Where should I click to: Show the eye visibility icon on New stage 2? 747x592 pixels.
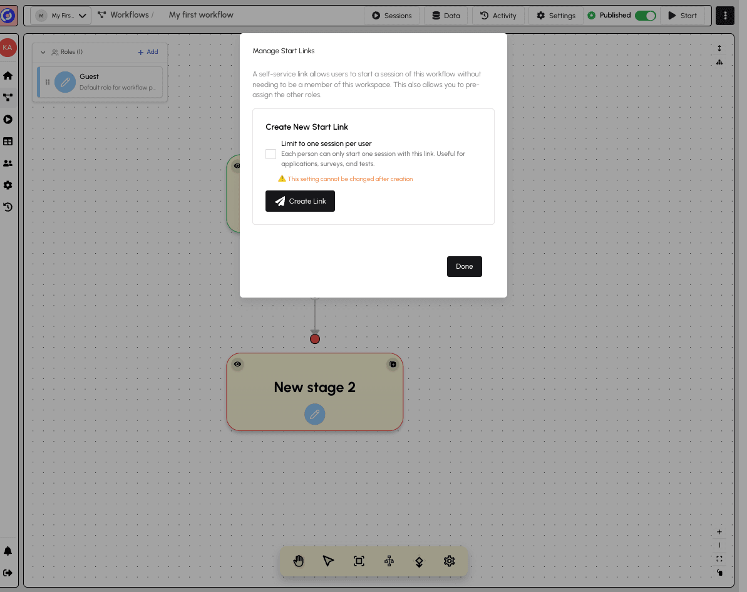click(x=238, y=364)
